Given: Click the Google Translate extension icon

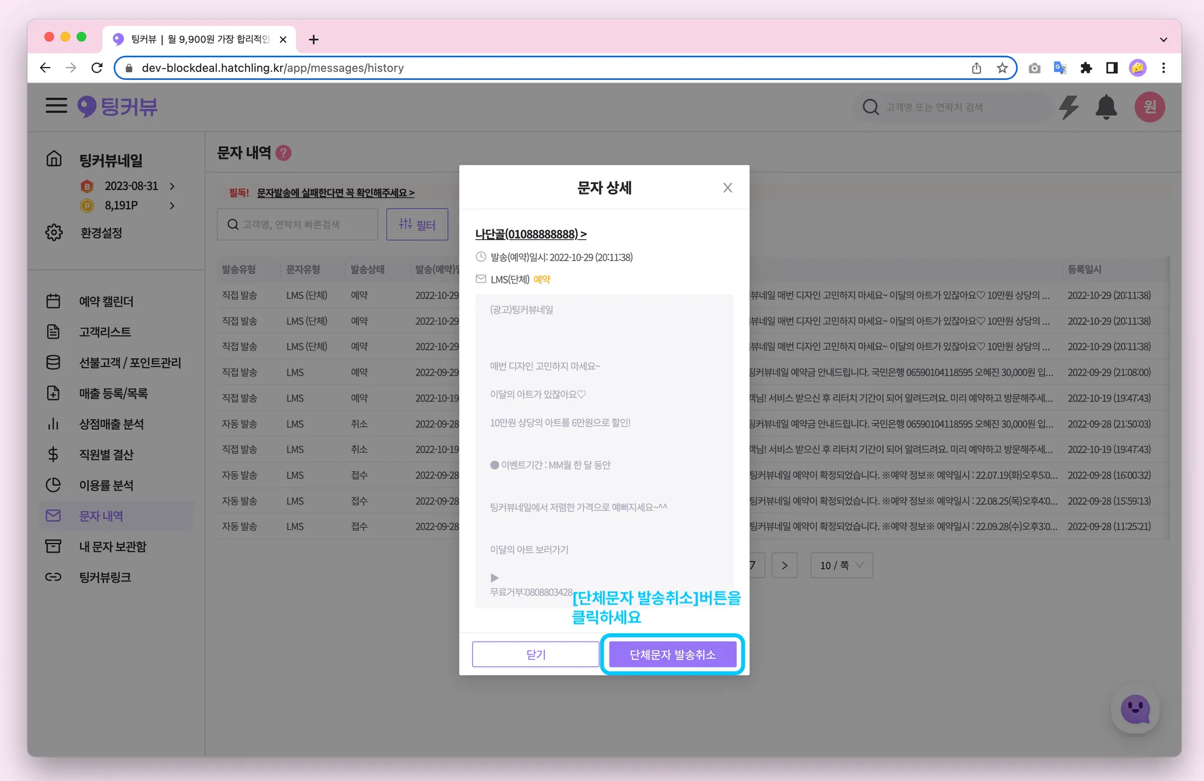Looking at the screenshot, I should coord(1060,68).
